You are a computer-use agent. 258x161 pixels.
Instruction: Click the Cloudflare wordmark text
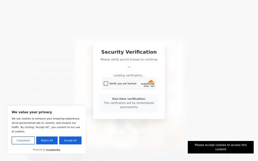148,84
